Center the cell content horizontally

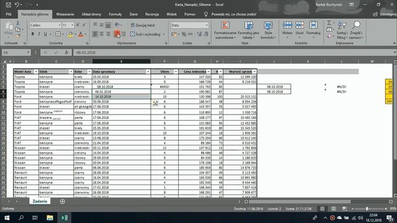(102, 34)
